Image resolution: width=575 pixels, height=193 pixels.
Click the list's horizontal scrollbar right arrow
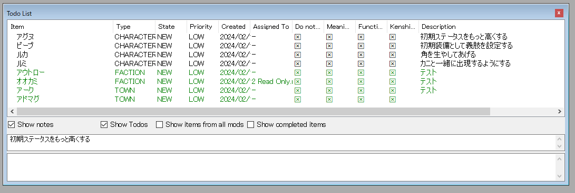click(x=560, y=112)
